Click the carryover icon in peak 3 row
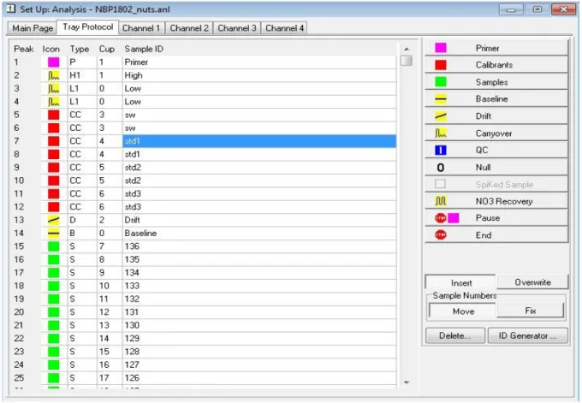 tap(53, 88)
